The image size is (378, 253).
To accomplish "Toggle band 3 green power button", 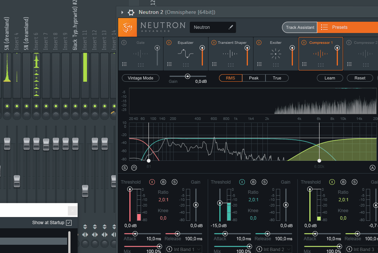I will [x=332, y=182].
